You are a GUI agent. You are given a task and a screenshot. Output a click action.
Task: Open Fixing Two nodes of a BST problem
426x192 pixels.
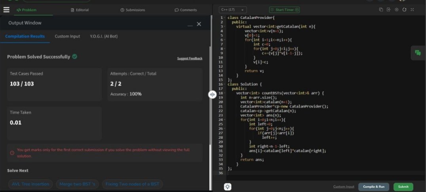(x=133, y=184)
